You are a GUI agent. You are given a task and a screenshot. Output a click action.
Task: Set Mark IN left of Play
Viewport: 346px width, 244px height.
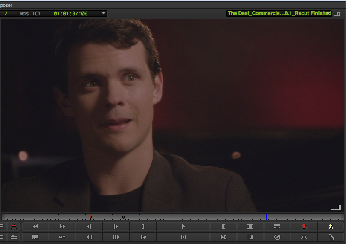pos(143,227)
